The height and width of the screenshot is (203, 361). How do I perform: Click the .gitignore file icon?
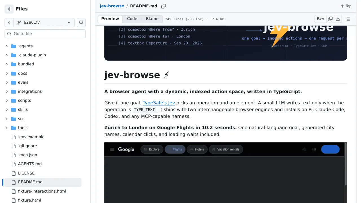[14, 146]
